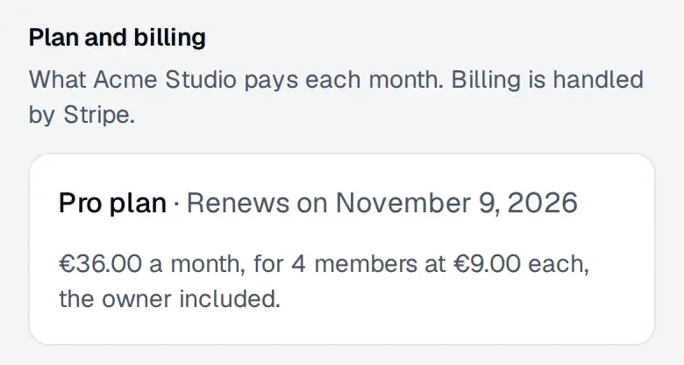Click the word Renews in the card
Viewport: 684px width, 365px height.
[x=238, y=203]
